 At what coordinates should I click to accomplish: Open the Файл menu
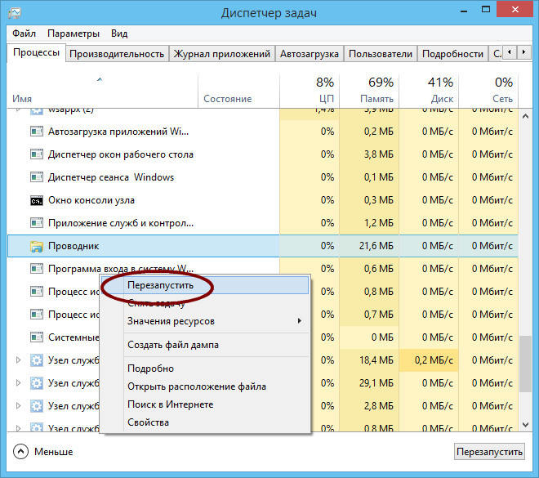pyautogui.click(x=24, y=34)
